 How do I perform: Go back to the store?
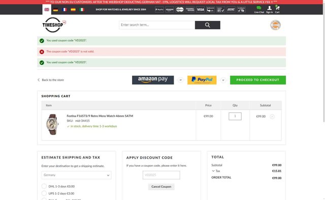point(51,80)
